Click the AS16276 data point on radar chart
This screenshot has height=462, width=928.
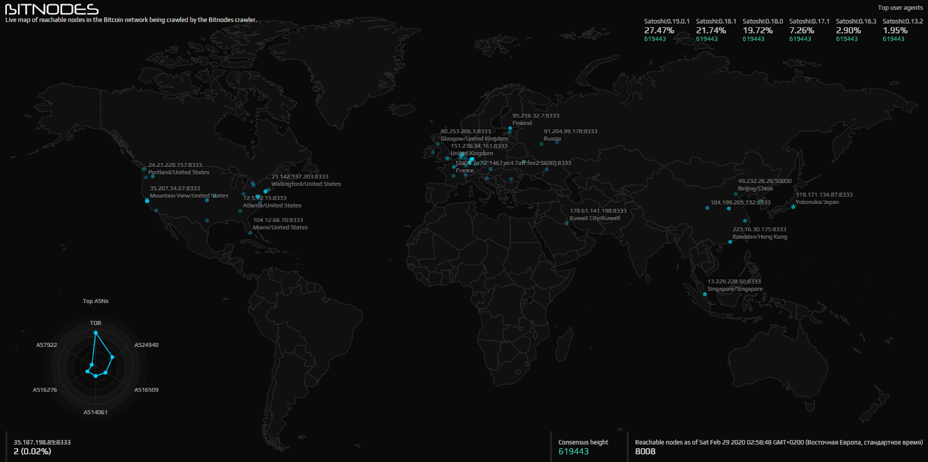pos(88,371)
